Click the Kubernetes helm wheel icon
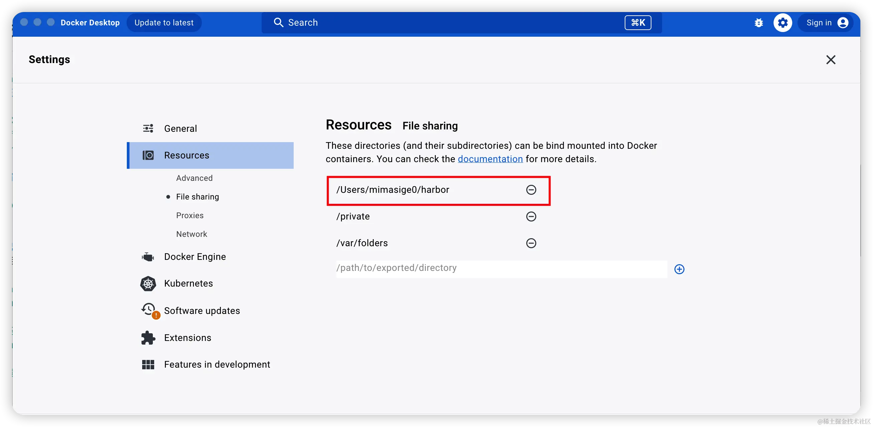This screenshot has height=427, width=873. [148, 284]
